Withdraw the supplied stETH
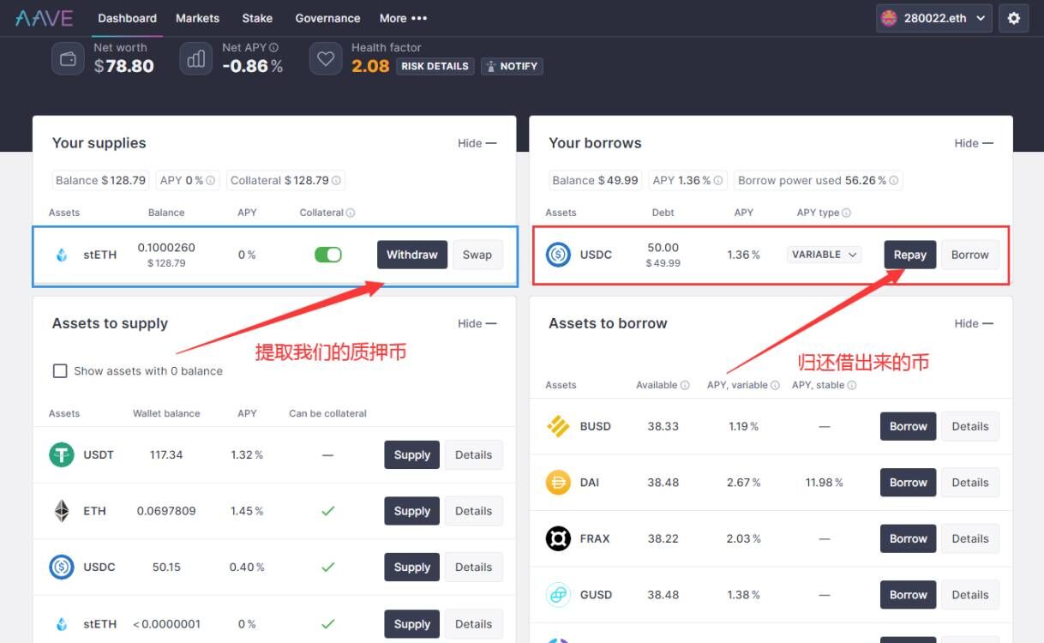Screen dimensions: 1044x643 pyautogui.click(x=412, y=255)
